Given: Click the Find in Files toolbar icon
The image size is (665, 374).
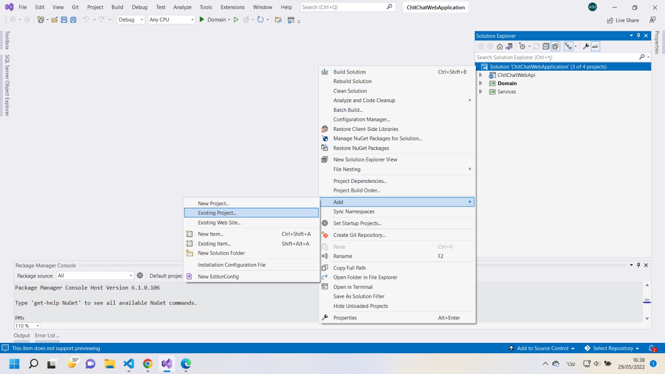Looking at the screenshot, I should click(x=278, y=20).
